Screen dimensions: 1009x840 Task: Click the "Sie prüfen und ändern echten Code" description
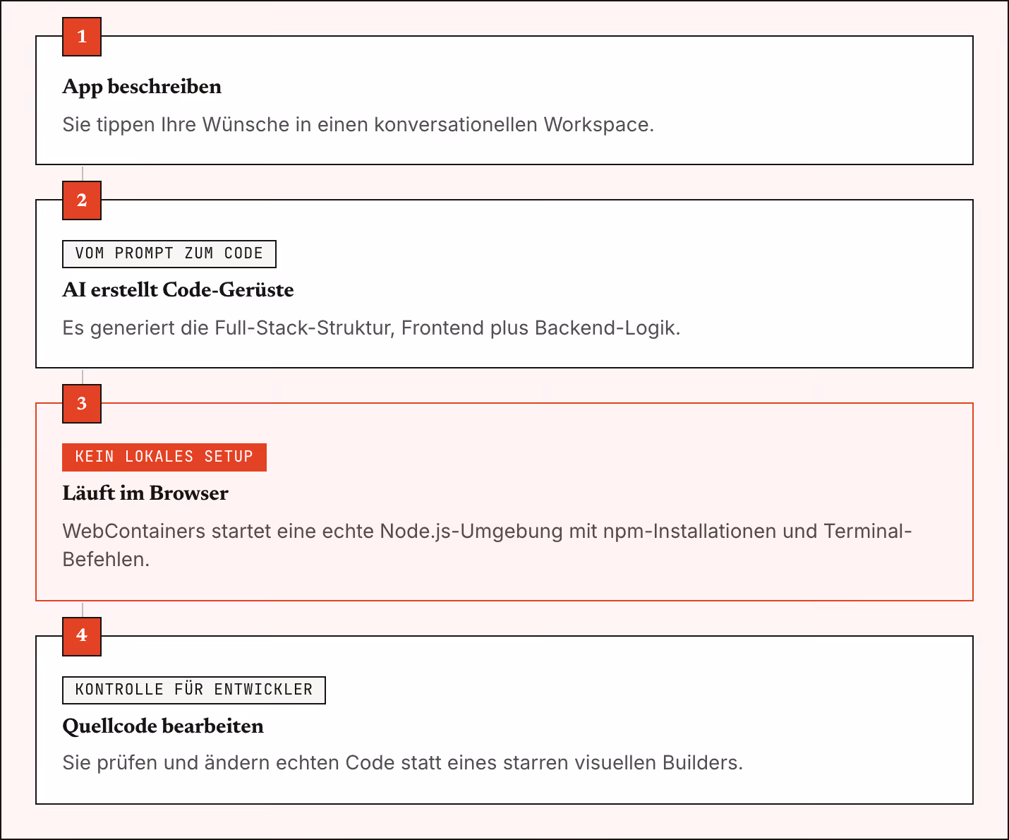click(x=403, y=763)
